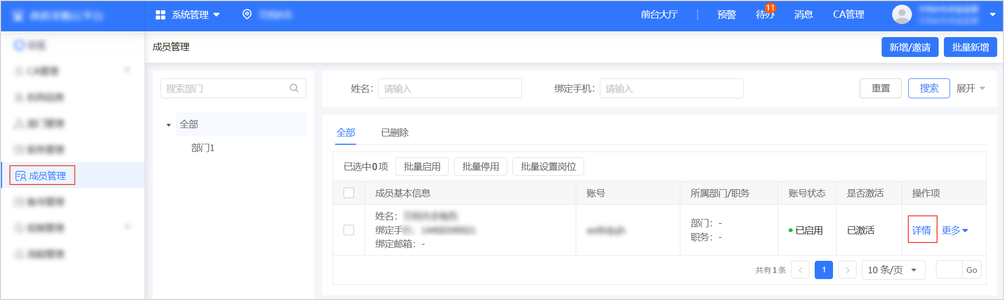
Task: Open the 更多 actions dropdown
Action: point(955,230)
